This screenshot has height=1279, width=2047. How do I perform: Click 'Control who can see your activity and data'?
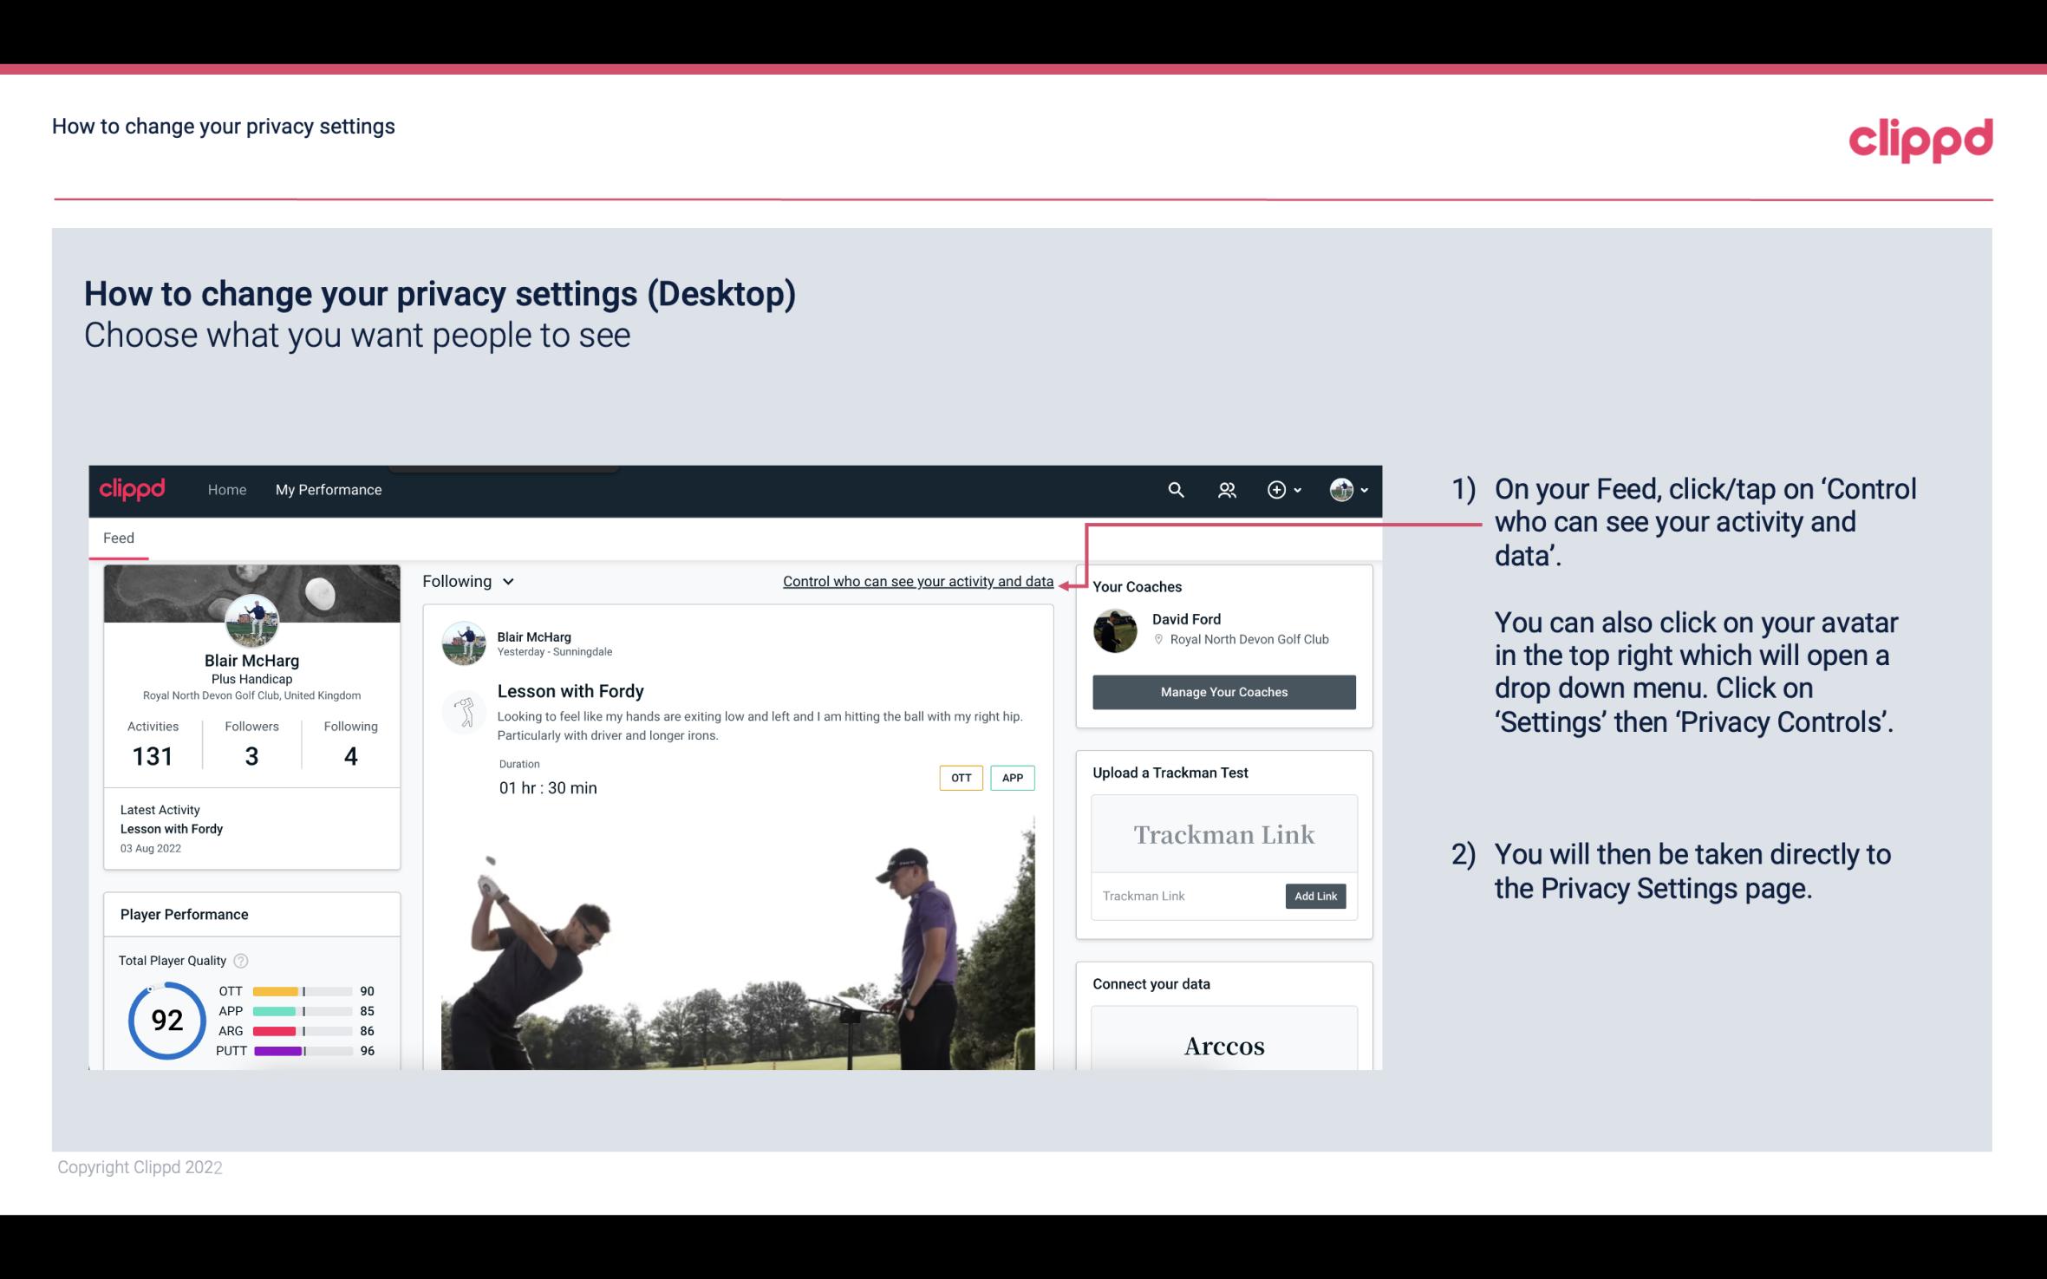917,581
